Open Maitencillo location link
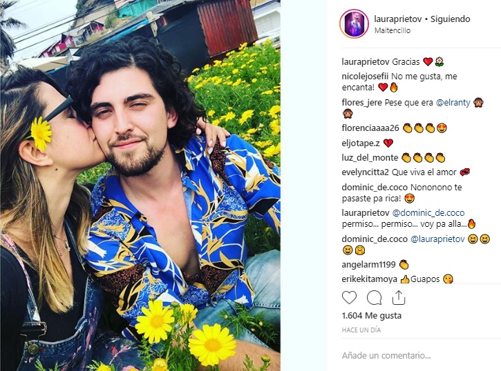This screenshot has height=371, width=501. (x=393, y=30)
